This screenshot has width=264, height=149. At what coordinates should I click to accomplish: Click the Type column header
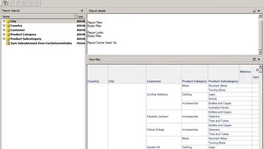pos(80,17)
